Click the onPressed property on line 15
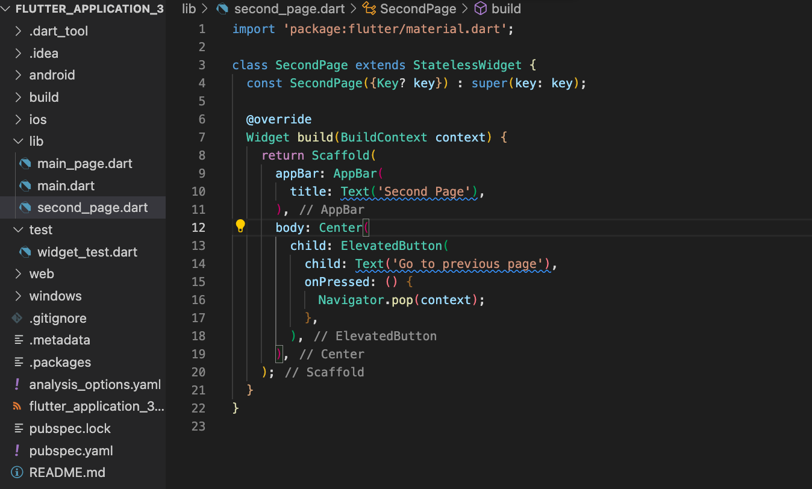Screen dimensions: 812x489 click(337, 282)
